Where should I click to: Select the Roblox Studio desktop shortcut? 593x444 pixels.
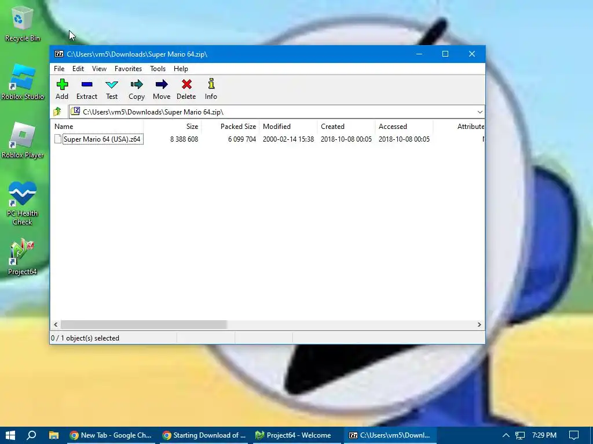pos(23,82)
